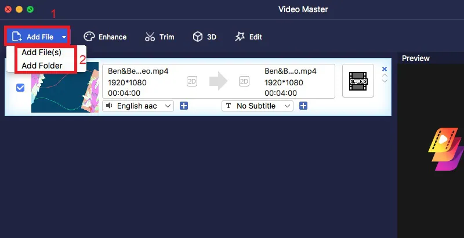The width and height of the screenshot is (464, 238).
Task: Click the Video Master logo in preview
Action: tap(446, 149)
